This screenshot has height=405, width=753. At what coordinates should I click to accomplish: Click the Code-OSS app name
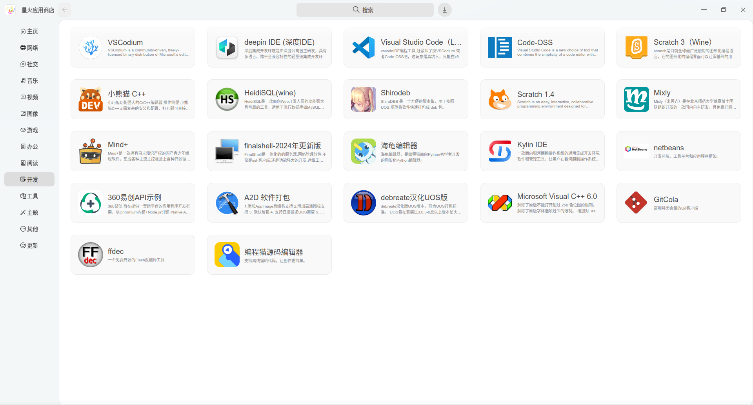click(535, 42)
